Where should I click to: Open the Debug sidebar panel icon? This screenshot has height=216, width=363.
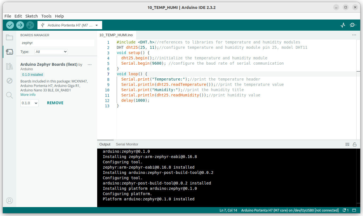click(x=9, y=81)
